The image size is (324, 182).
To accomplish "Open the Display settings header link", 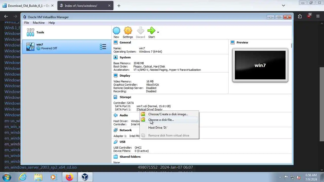I will pyautogui.click(x=125, y=76).
